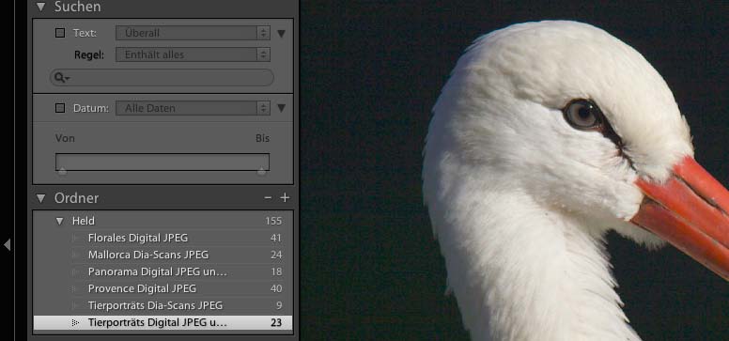Expand arrow of Tierporträts Digital JPEG folder

(x=75, y=322)
